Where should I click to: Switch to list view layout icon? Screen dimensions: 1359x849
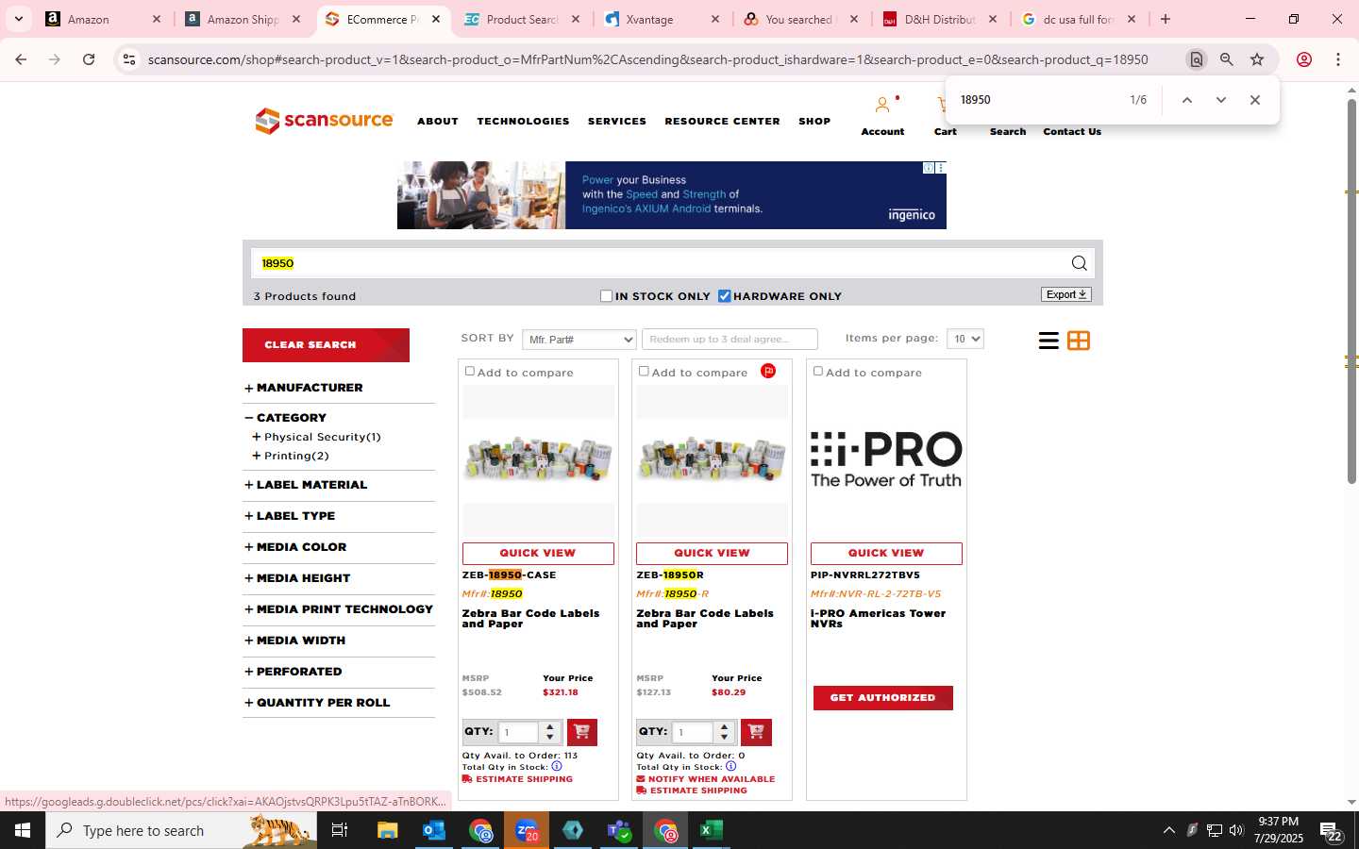[x=1049, y=341]
